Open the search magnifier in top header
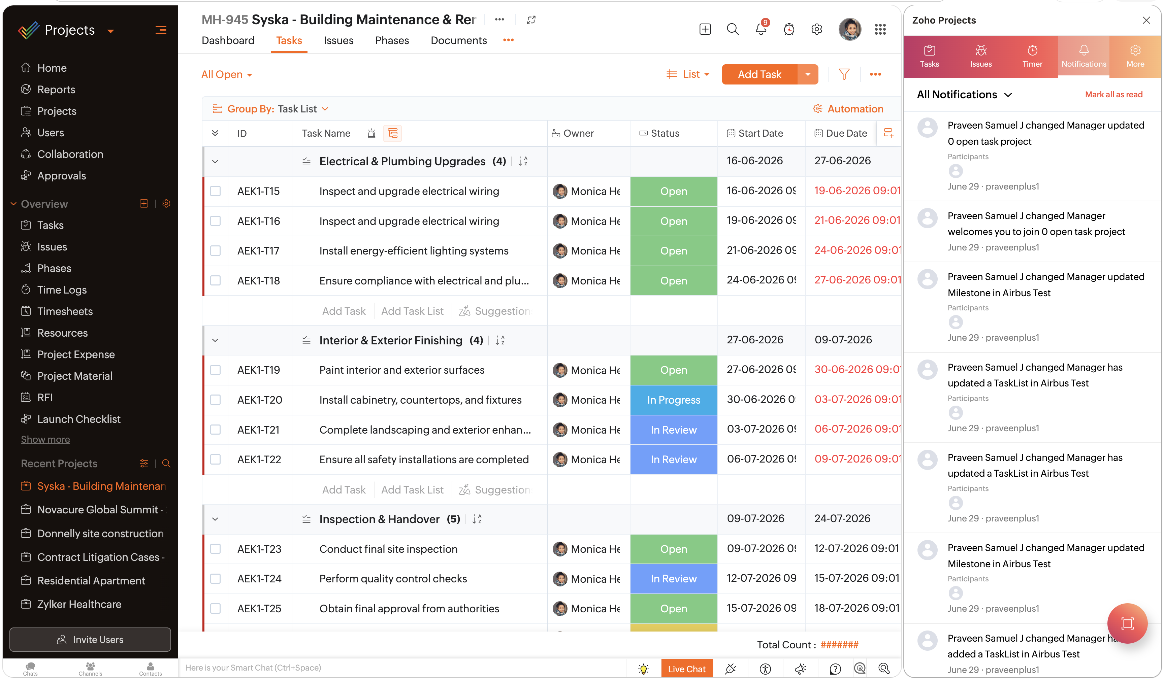1164x680 pixels. [733, 30]
